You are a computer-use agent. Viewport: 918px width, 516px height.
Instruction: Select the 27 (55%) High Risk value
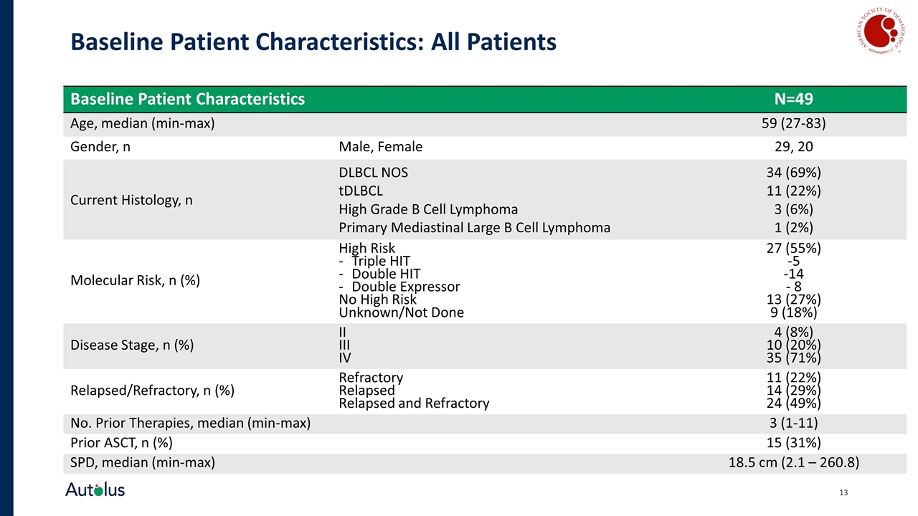[x=793, y=249]
